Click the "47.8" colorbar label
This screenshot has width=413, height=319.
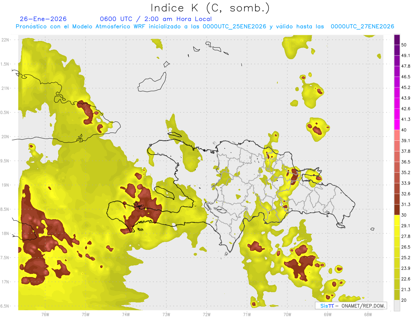coord(406,66)
